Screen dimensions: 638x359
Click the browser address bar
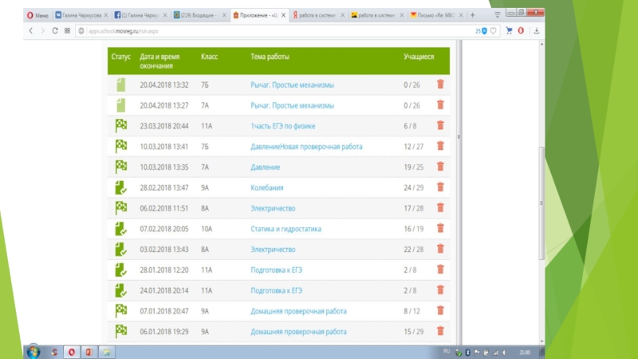pyautogui.click(x=271, y=30)
